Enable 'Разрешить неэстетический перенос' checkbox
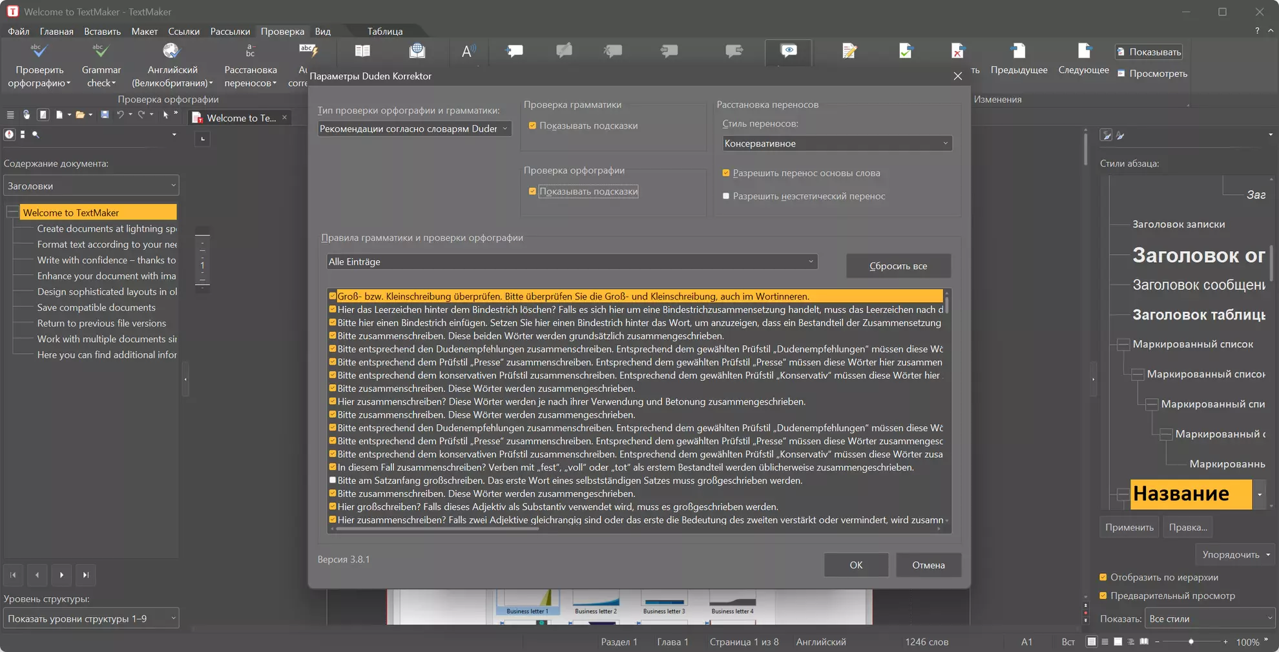1279x652 pixels. coord(726,196)
